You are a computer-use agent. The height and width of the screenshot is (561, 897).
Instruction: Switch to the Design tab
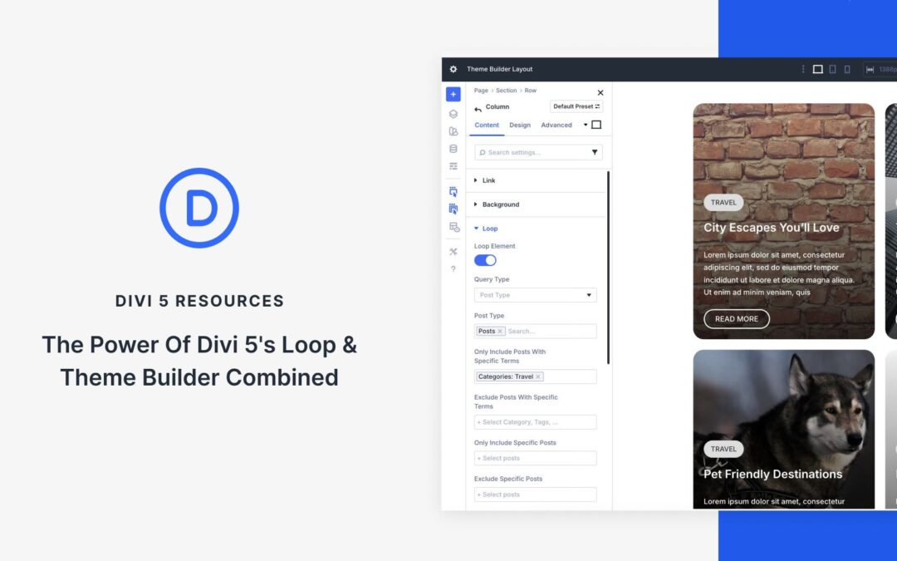[x=520, y=125]
